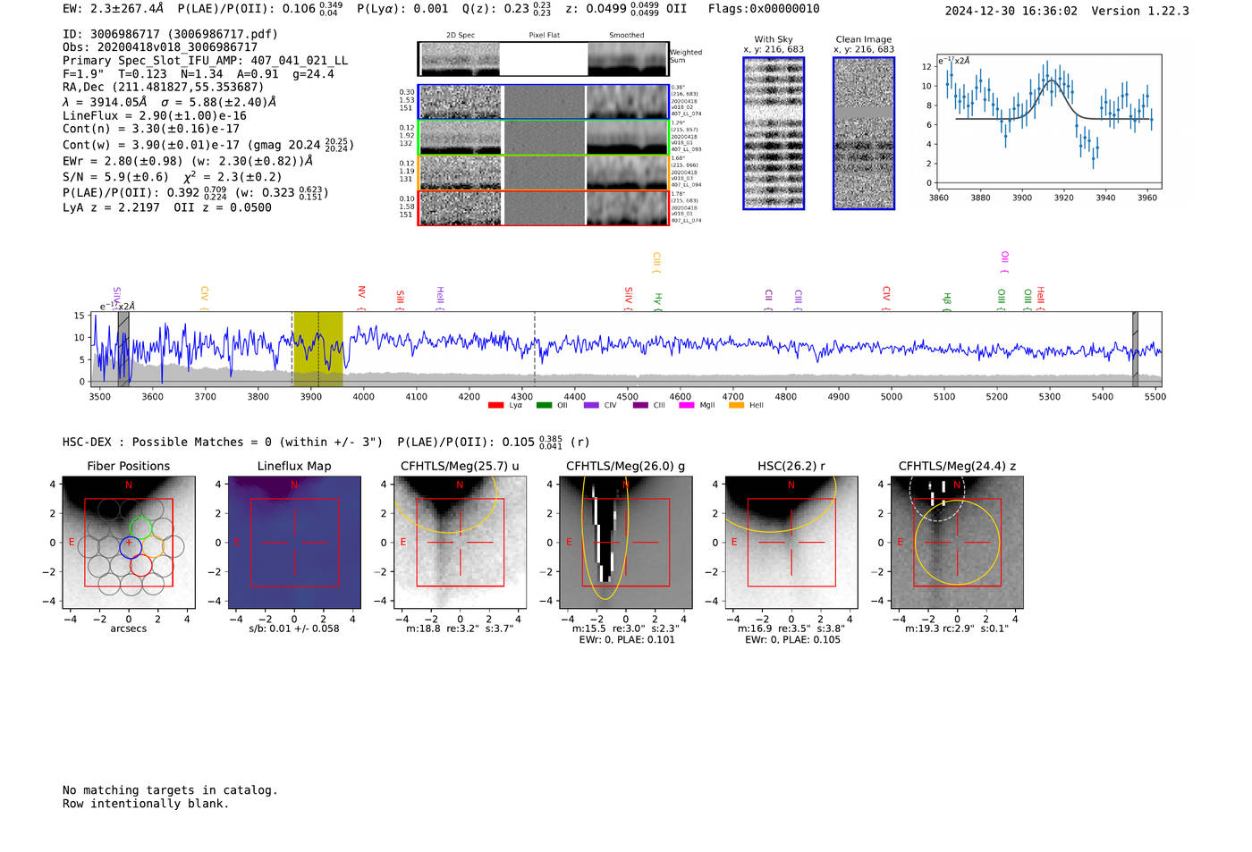Viewport: 1252px width, 852px height.
Task: Click the red Lyα legend swatch
Action: coord(496,405)
